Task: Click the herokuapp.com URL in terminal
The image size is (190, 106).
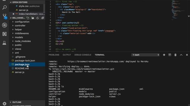Action: click(96, 62)
